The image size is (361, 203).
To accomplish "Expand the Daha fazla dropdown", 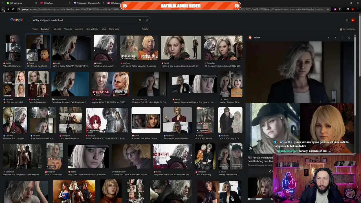I will (x=115, y=29).
